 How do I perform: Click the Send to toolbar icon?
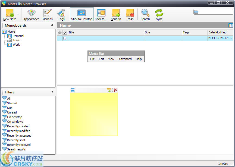[116, 15]
